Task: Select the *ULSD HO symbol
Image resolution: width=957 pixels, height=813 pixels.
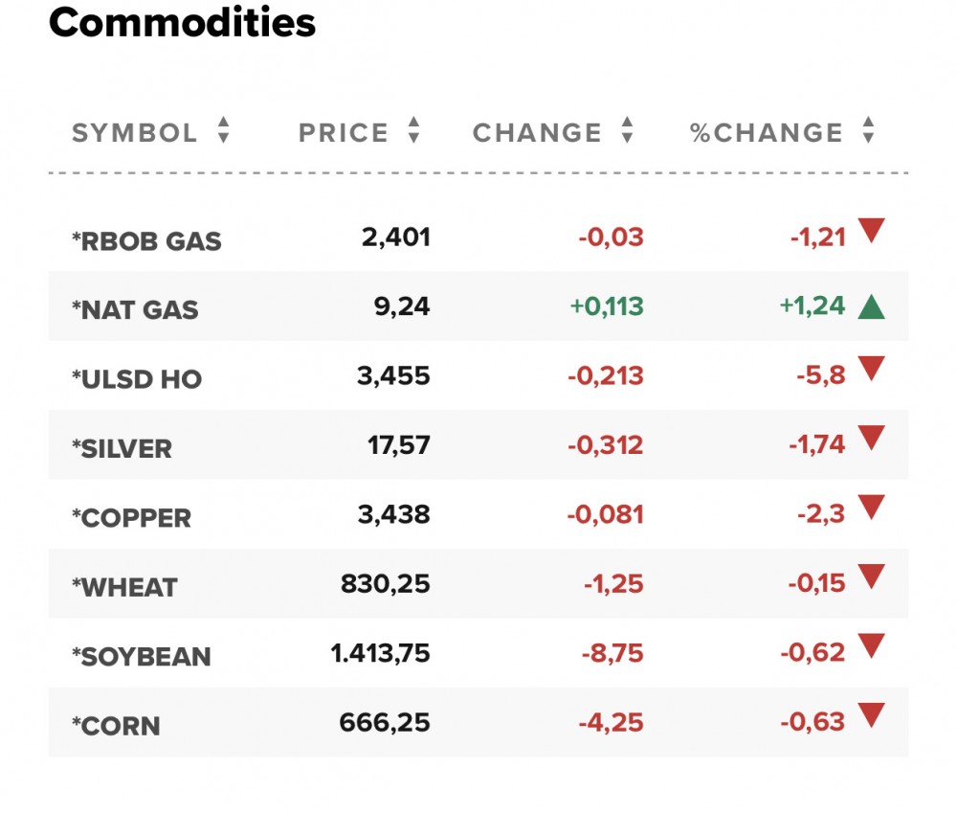Action: [137, 379]
